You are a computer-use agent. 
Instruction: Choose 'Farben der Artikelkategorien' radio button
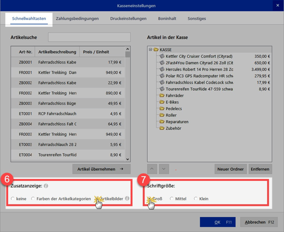coord(33,199)
